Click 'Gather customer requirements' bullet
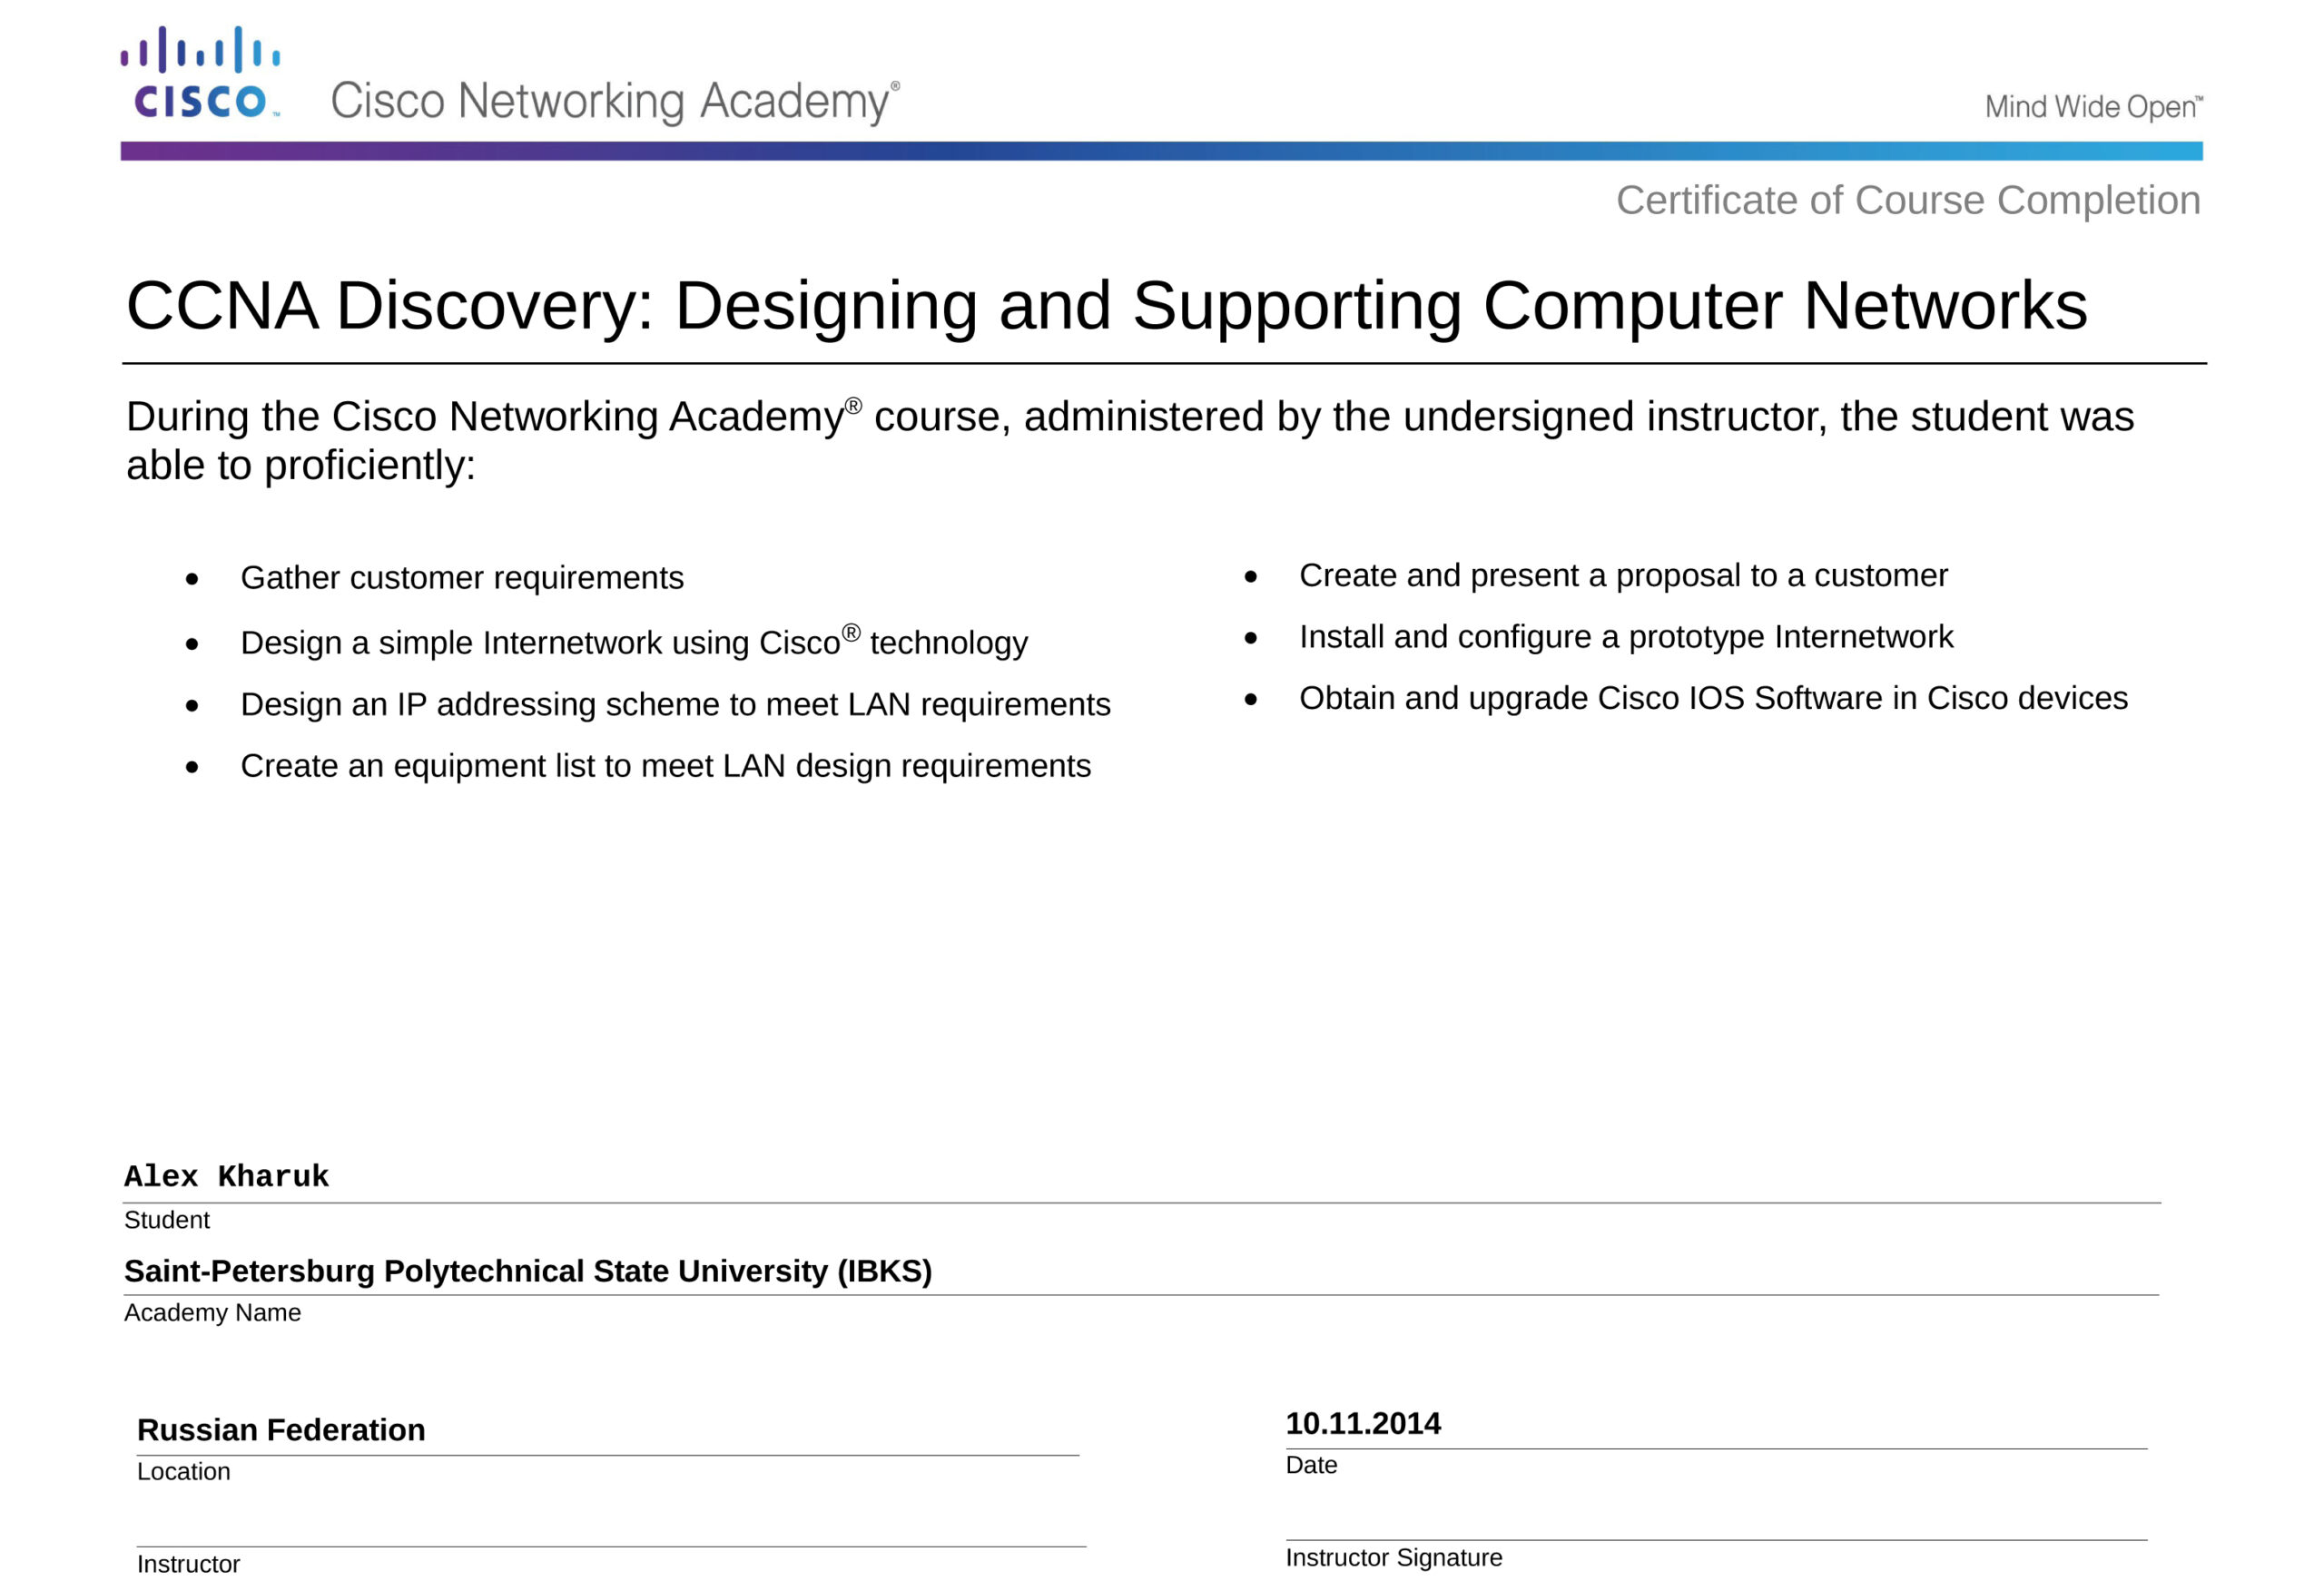This screenshot has width=2324, height=1581. click(462, 578)
